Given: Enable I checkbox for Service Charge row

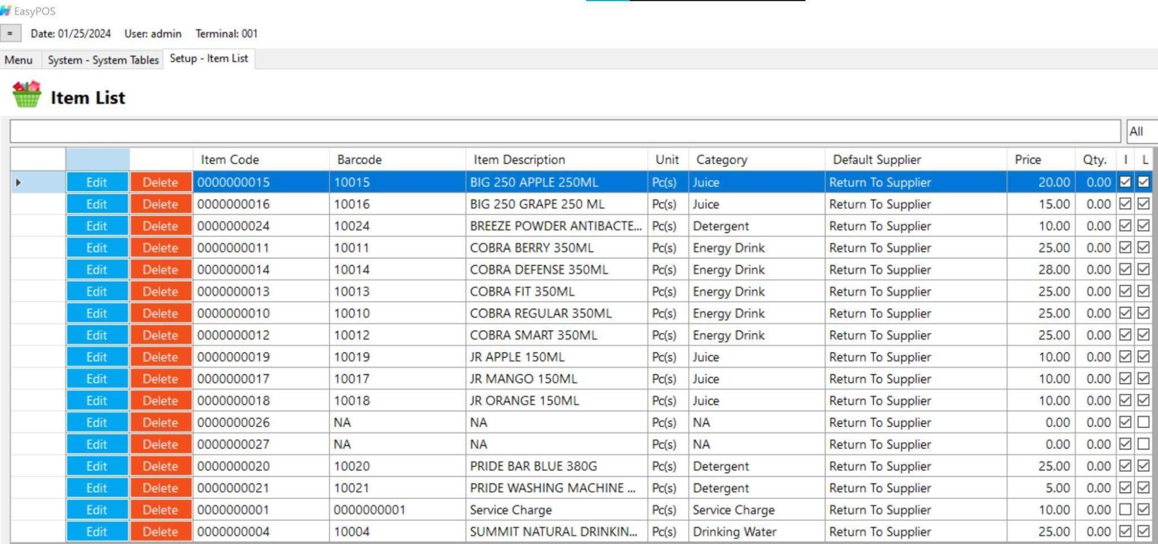Looking at the screenshot, I should (x=1125, y=509).
